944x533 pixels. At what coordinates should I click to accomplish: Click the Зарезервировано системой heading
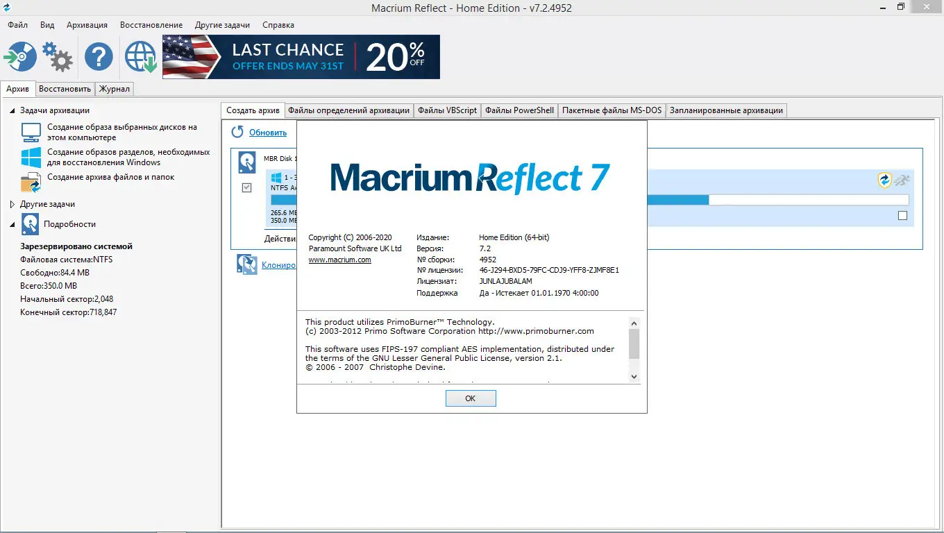click(76, 246)
